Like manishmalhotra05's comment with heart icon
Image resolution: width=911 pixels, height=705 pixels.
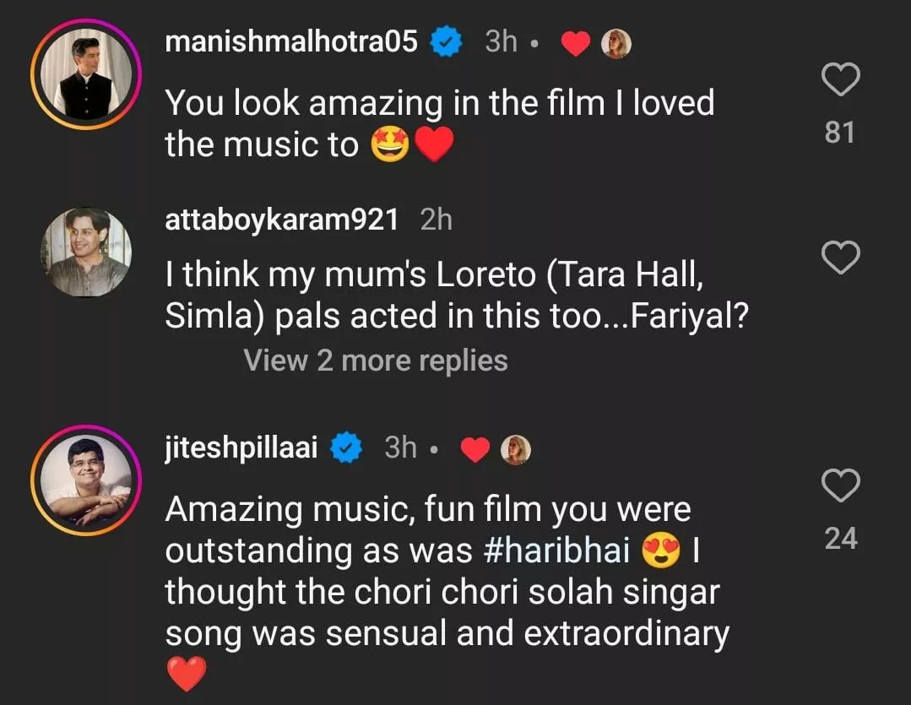point(840,80)
